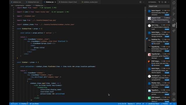
Task: Click the editor vertical scrollbar
Action: click(145, 29)
